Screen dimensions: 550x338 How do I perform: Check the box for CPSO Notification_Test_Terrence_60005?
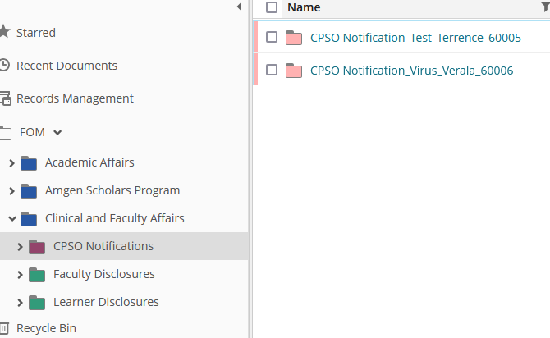tap(272, 37)
